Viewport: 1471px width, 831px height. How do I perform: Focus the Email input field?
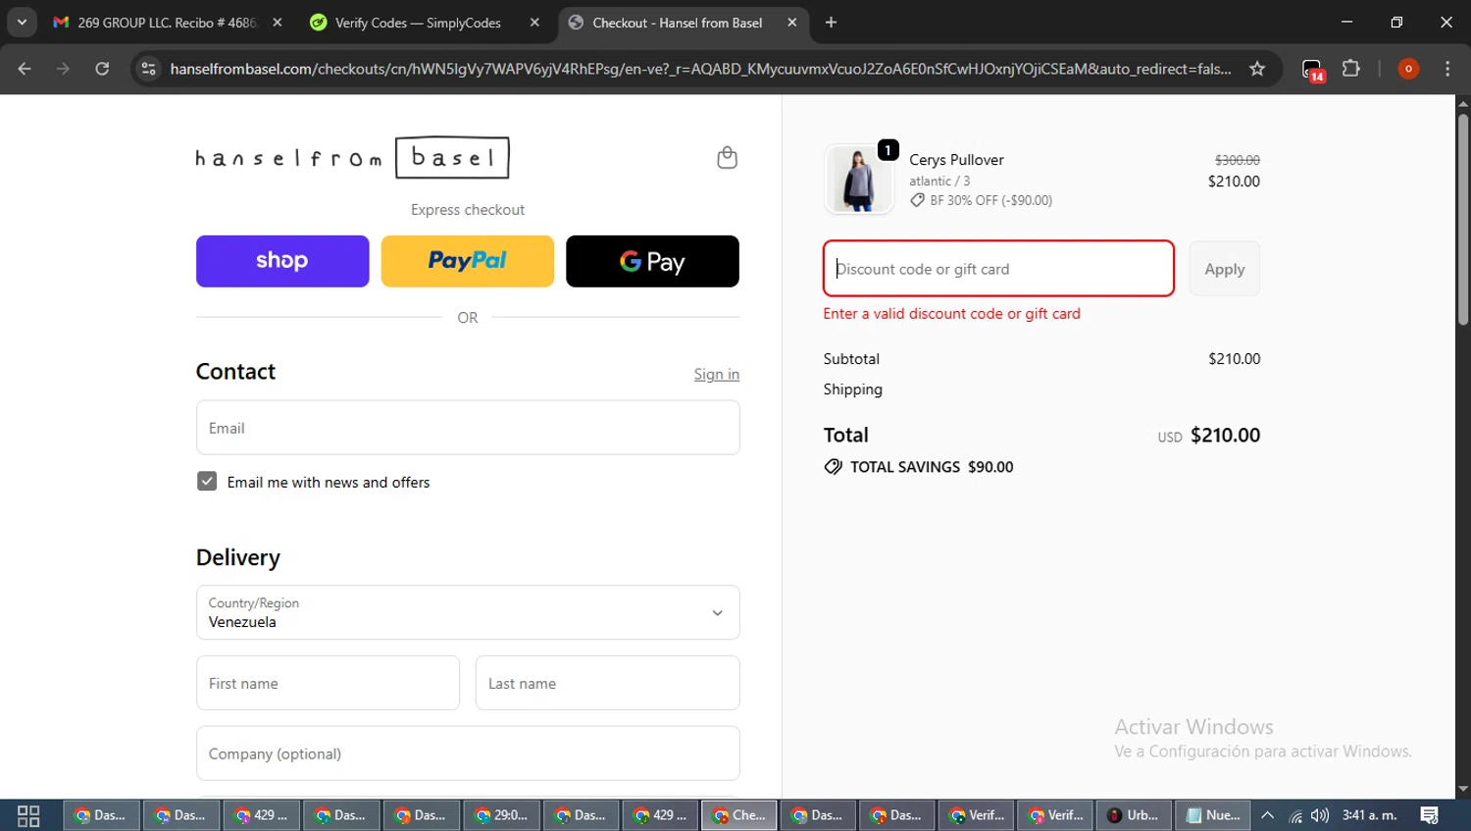pos(468,428)
